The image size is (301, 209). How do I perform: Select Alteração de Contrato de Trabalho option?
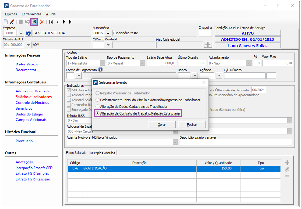click(x=97, y=113)
